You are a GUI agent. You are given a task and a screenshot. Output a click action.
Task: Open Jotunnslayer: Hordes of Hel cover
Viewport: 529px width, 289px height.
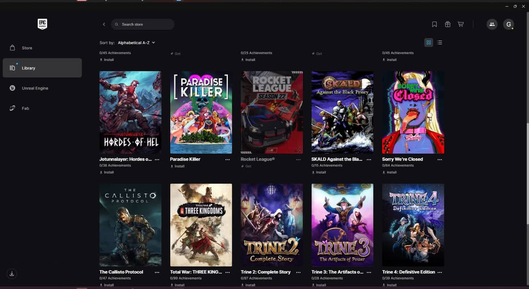coord(130,112)
